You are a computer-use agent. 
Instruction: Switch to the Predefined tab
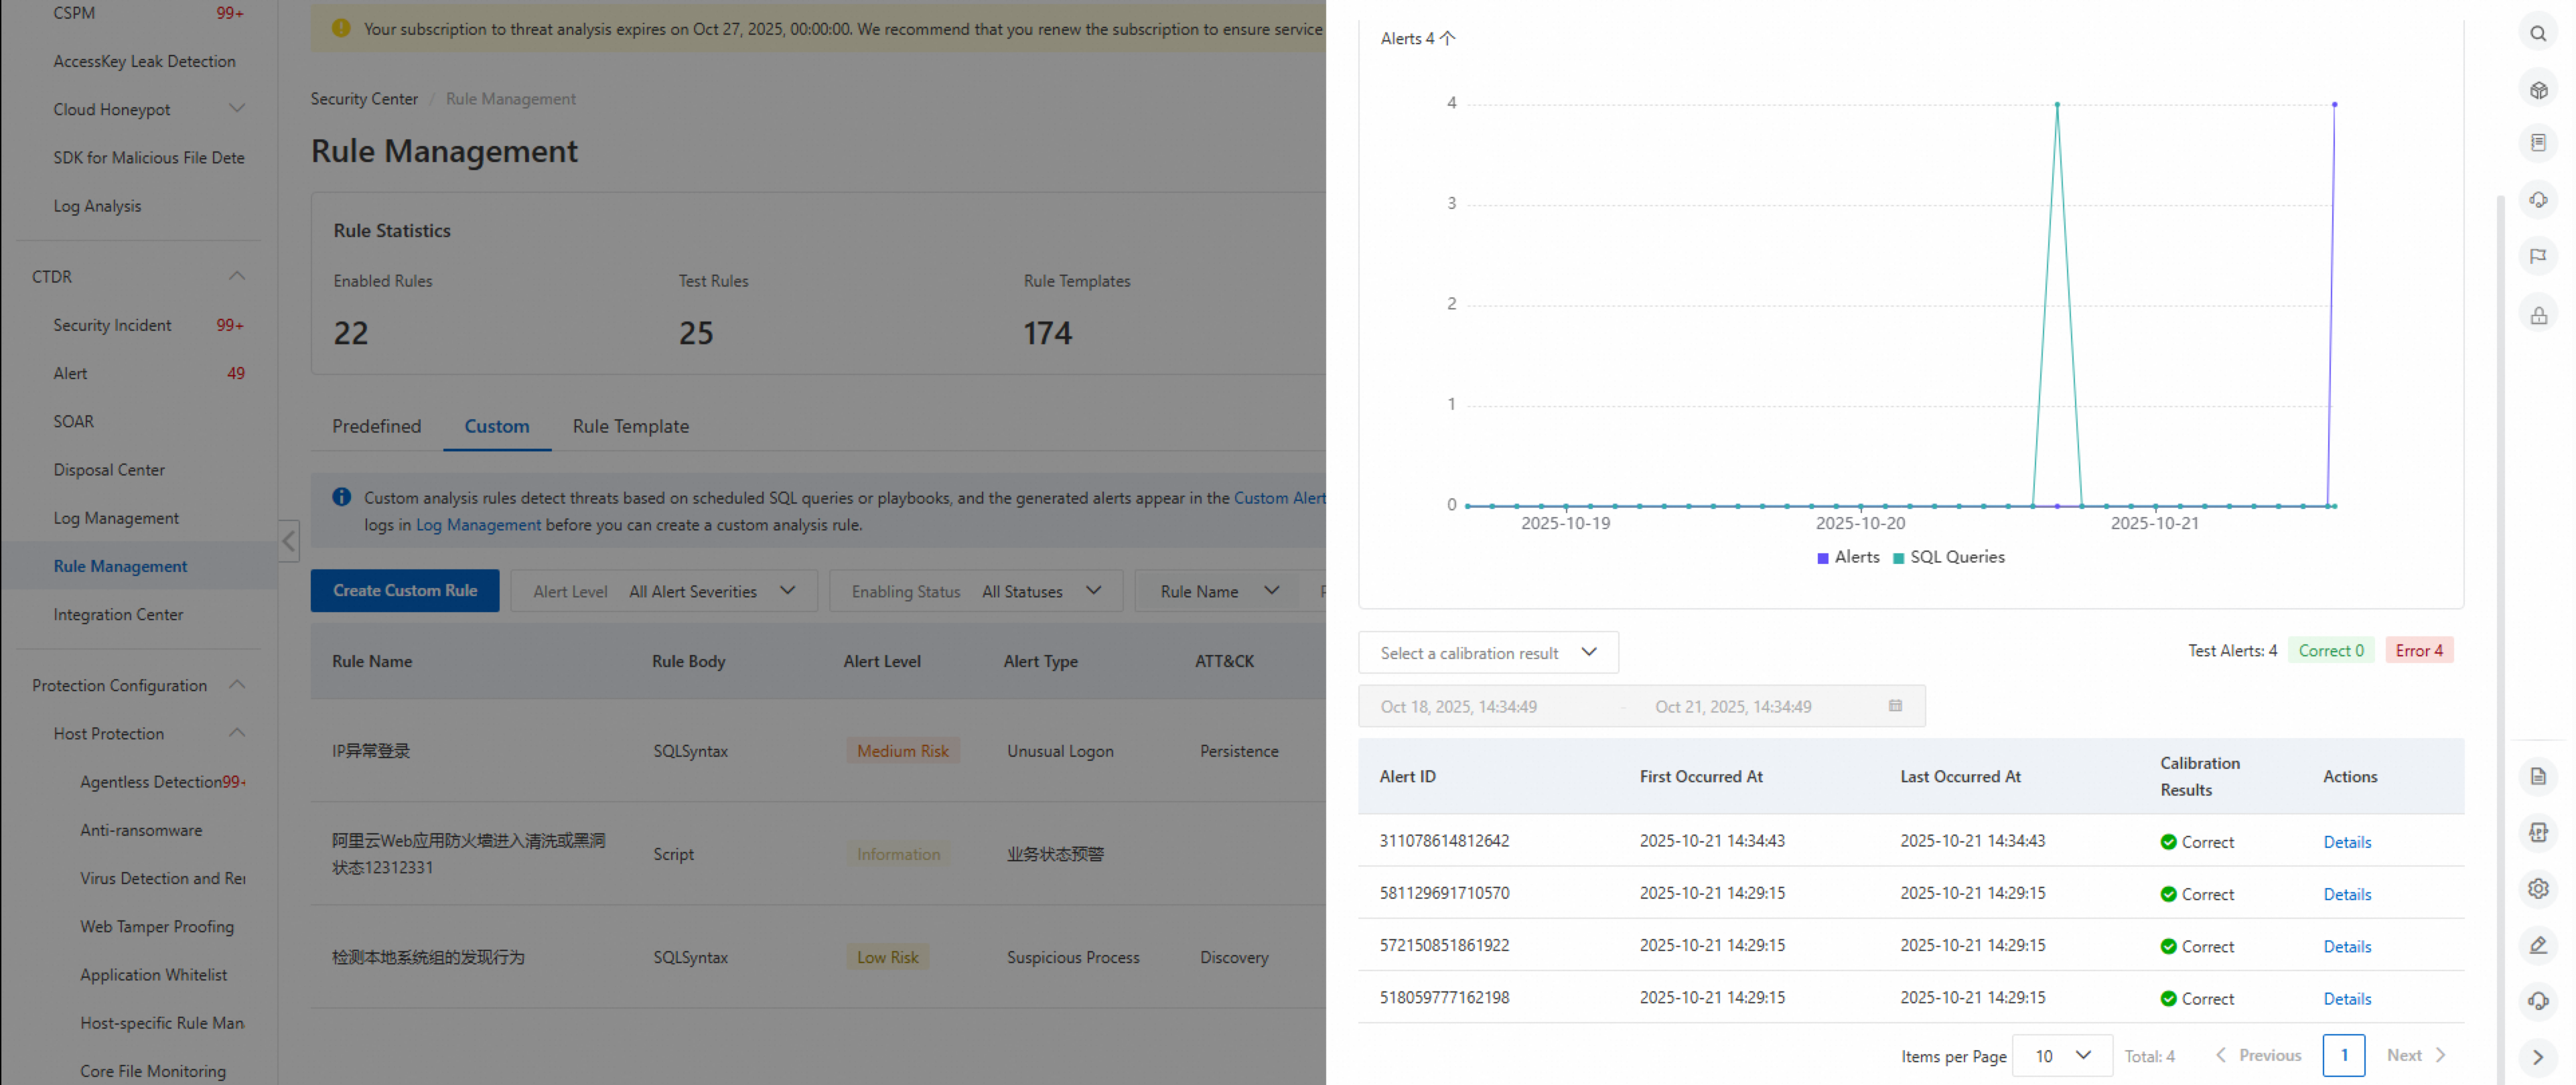pos(376,426)
